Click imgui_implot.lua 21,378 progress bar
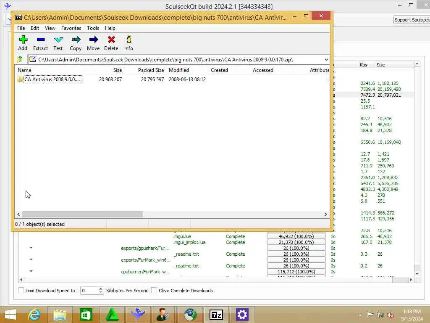Screen dimensions: 430x323 click(296, 242)
